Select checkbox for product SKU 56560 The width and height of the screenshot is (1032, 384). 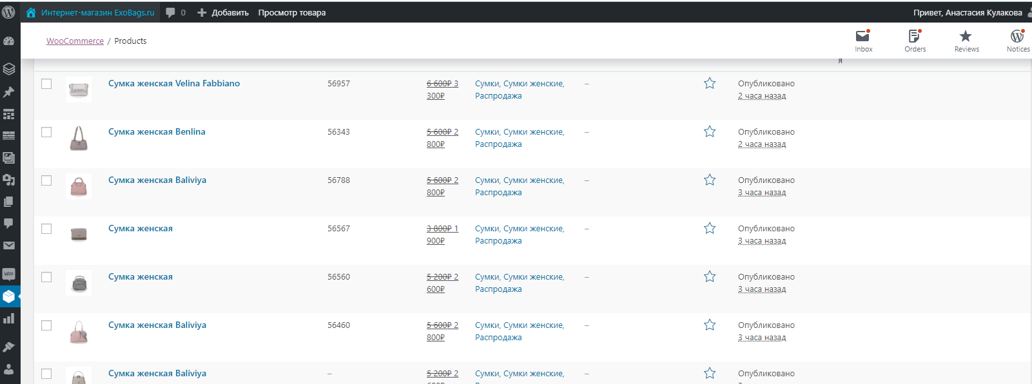(46, 277)
